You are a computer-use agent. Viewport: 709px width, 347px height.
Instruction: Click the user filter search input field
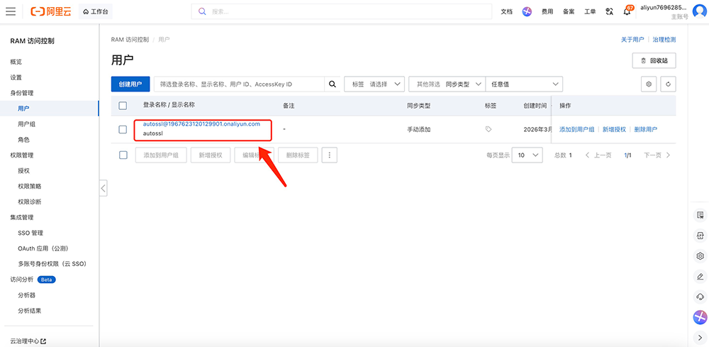(x=239, y=84)
